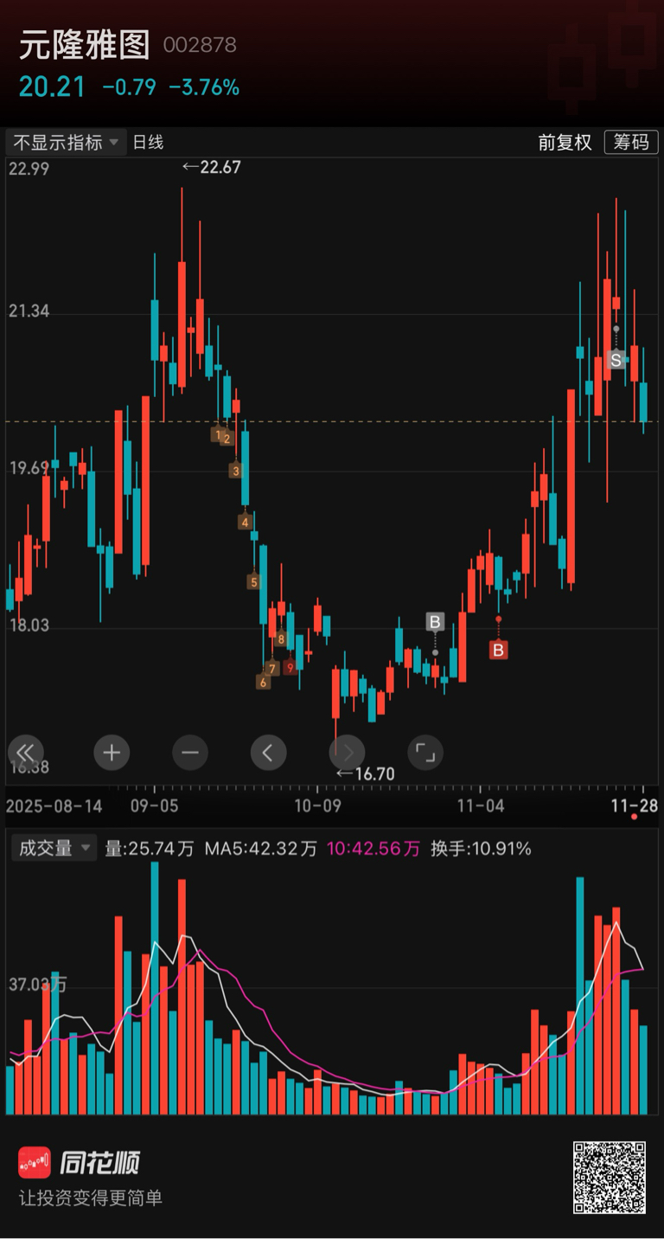This screenshot has width=664, height=1239.
Task: Tap the current price 20.21
Action: [53, 87]
